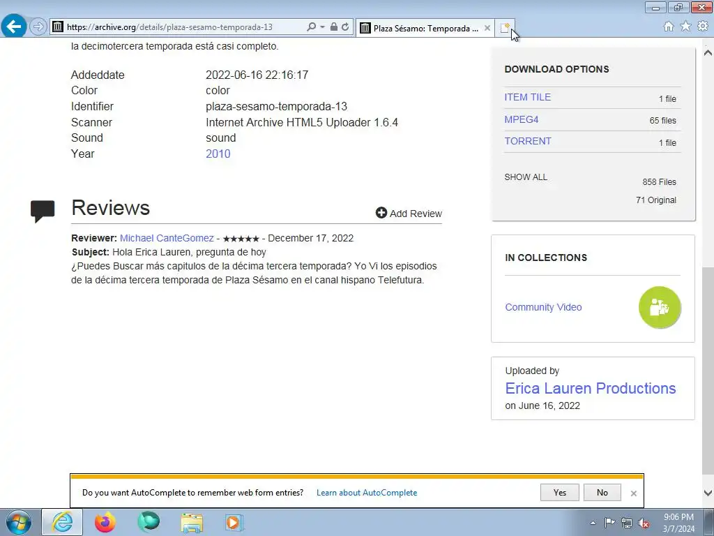Launch Firefox from the taskbar

[105, 522]
